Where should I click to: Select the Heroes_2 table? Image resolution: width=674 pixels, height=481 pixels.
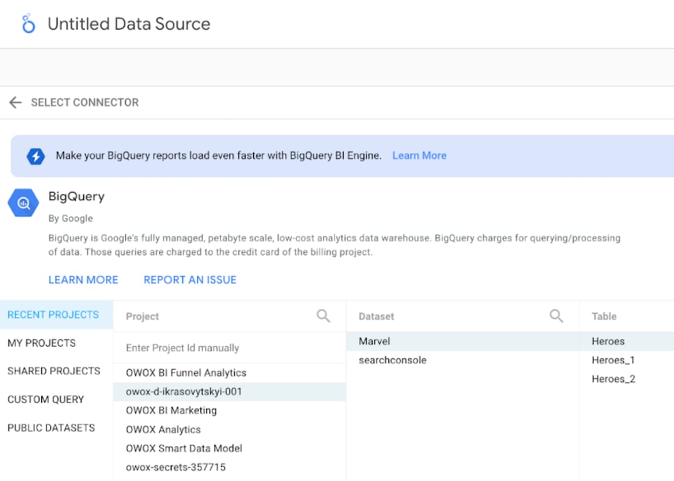pos(627,379)
